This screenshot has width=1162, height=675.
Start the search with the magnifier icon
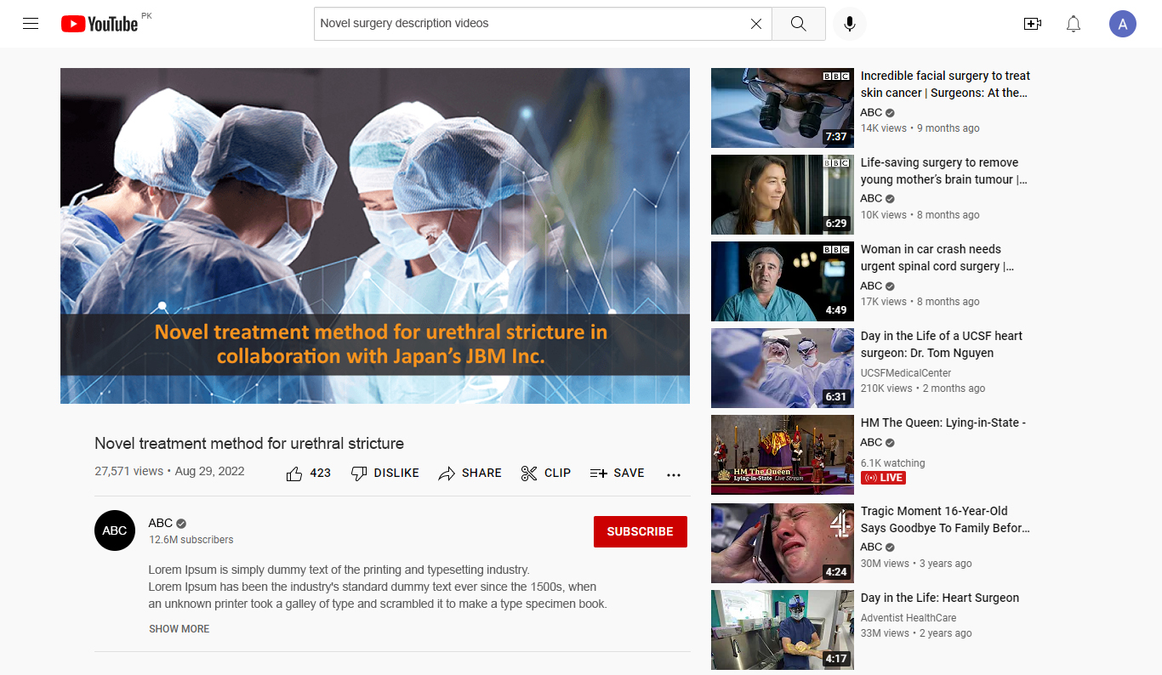tap(798, 23)
